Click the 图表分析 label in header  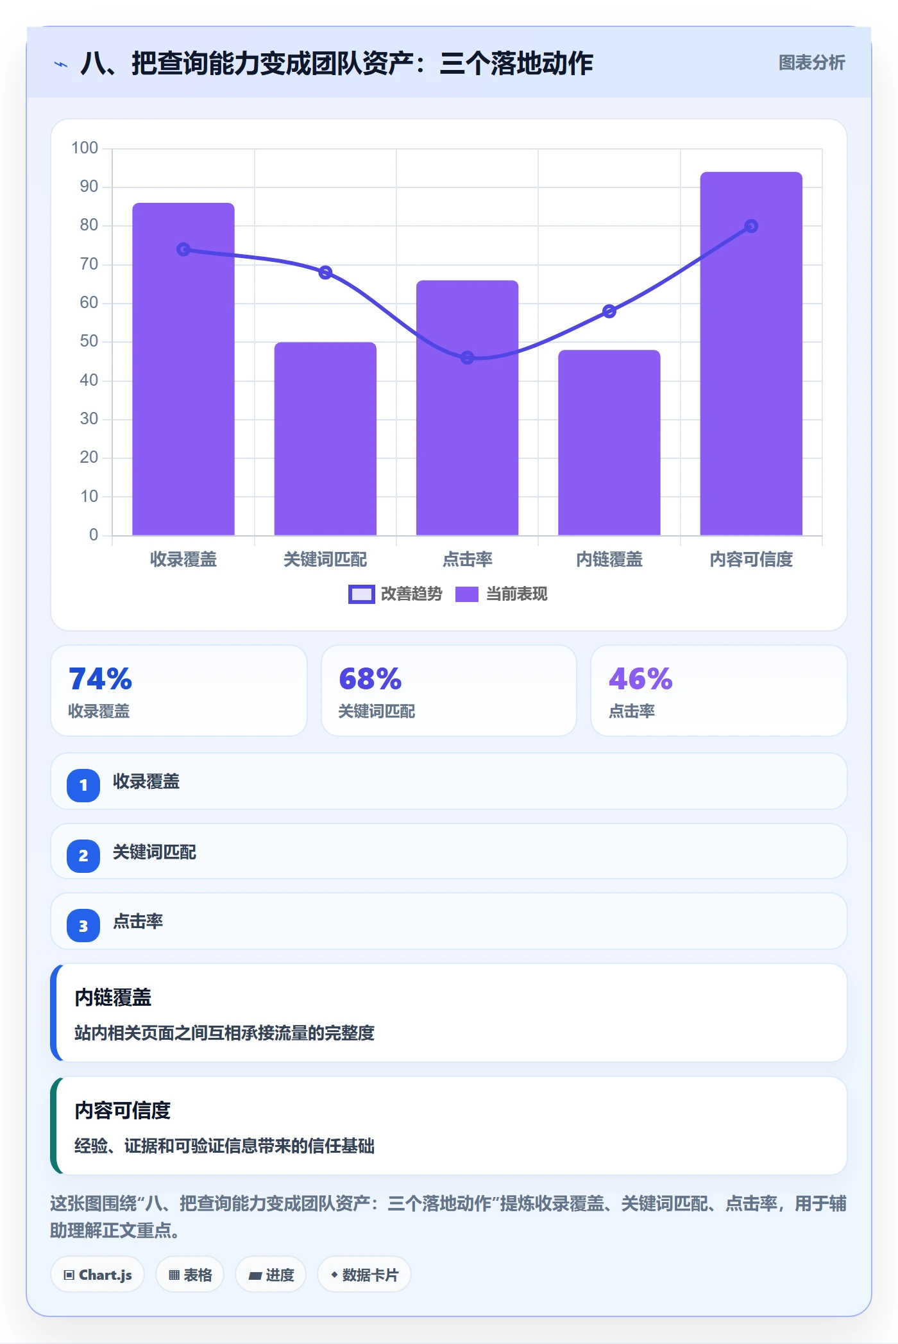[x=811, y=63]
